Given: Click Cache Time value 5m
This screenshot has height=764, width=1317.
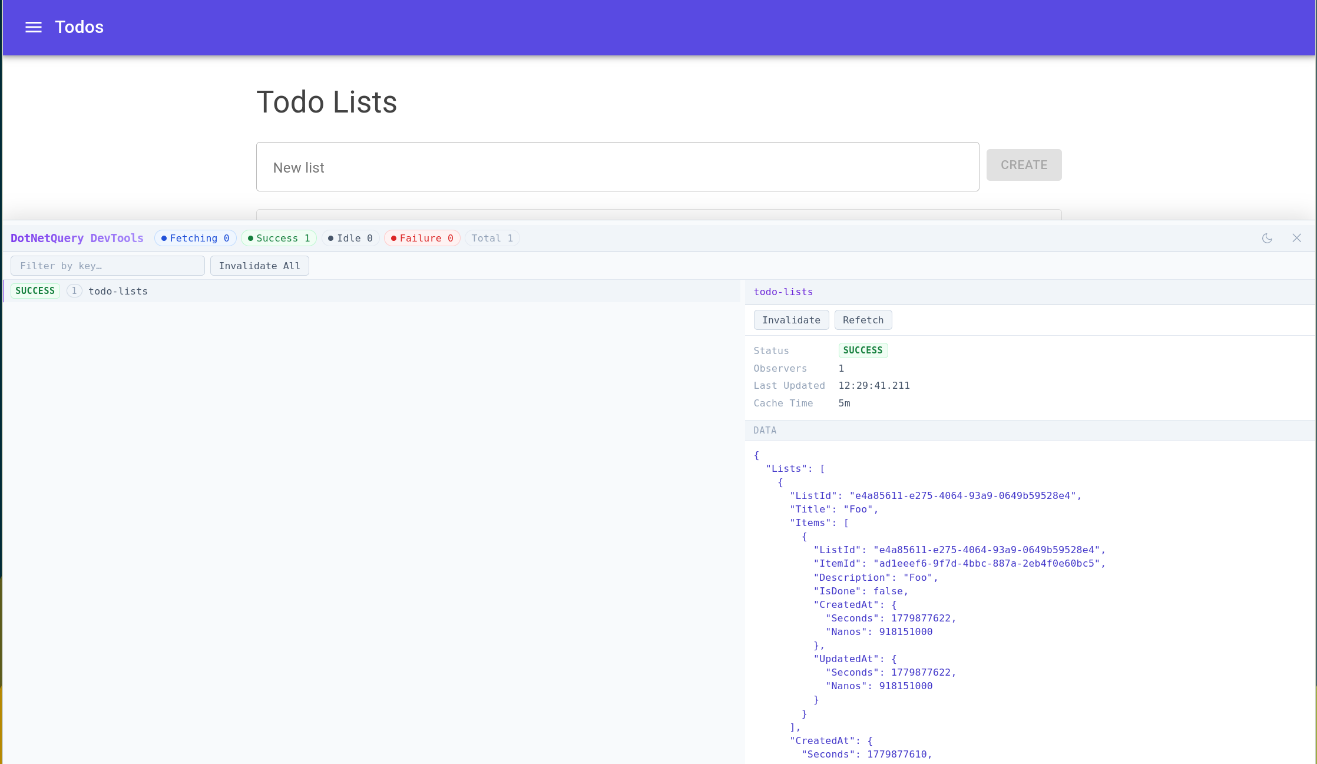Looking at the screenshot, I should 844,403.
